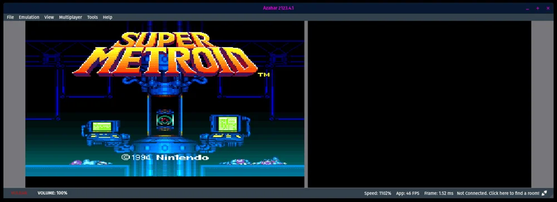Image resolution: width=557 pixels, height=202 pixels.
Task: Click the VOLUME: 100% status control
Action: pyautogui.click(x=52, y=193)
